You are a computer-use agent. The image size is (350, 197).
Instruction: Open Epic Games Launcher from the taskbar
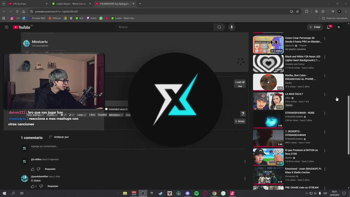click(152, 193)
